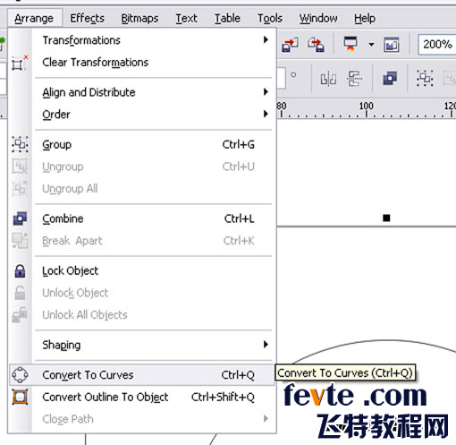Open the Table menu

point(227,19)
